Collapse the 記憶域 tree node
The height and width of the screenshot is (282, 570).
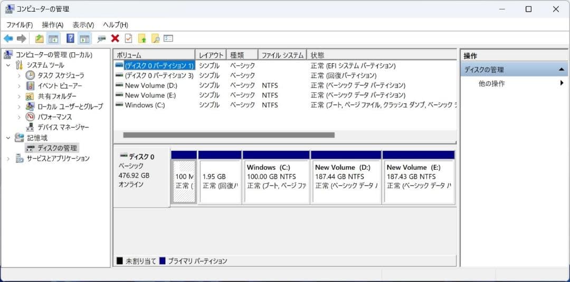pos(8,138)
